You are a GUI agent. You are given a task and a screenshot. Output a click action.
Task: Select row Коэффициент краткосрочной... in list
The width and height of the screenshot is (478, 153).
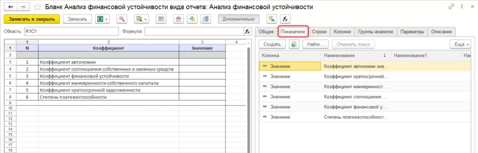click(x=365, y=76)
